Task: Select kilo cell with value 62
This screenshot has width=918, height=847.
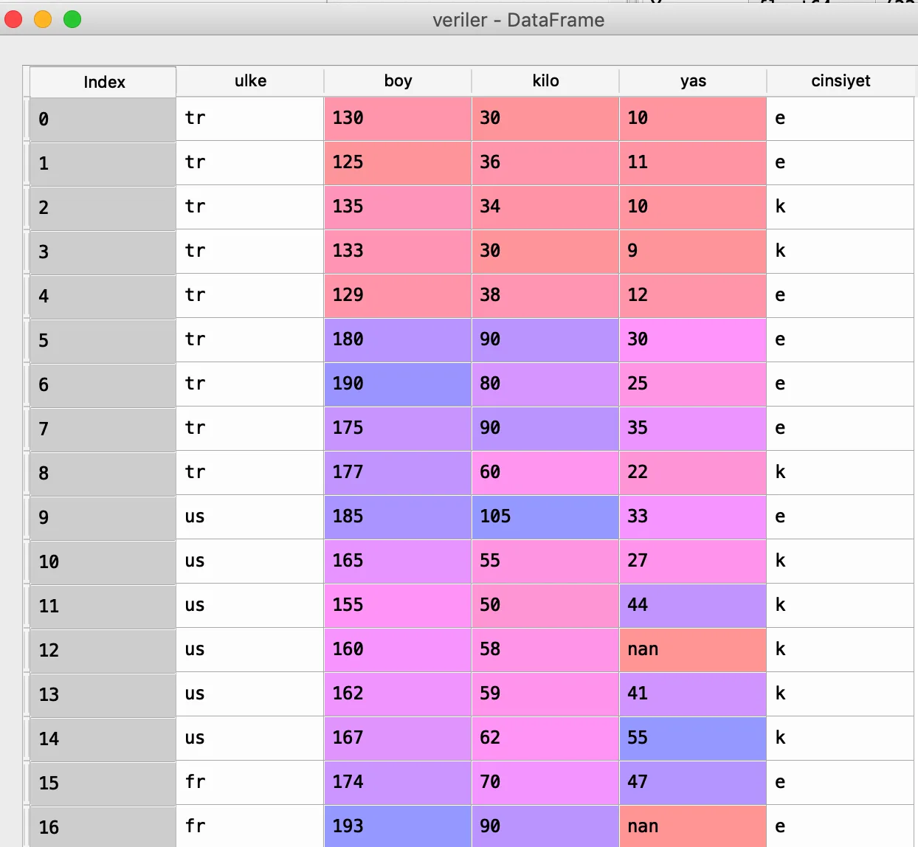Action: [x=545, y=739]
